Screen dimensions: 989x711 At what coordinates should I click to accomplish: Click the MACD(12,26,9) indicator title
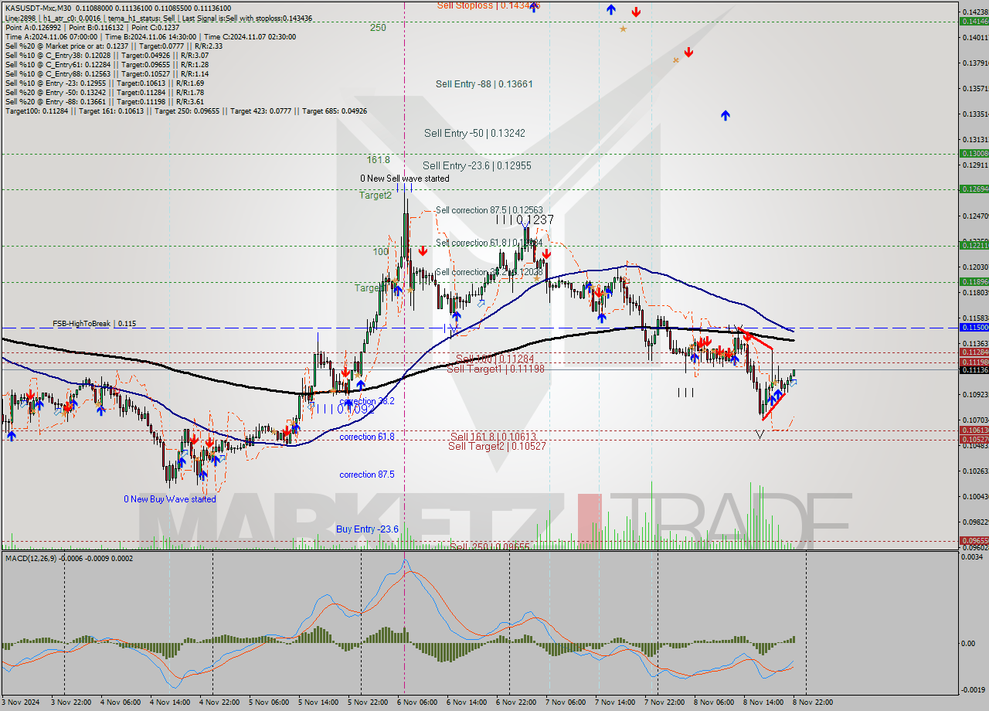[69, 558]
